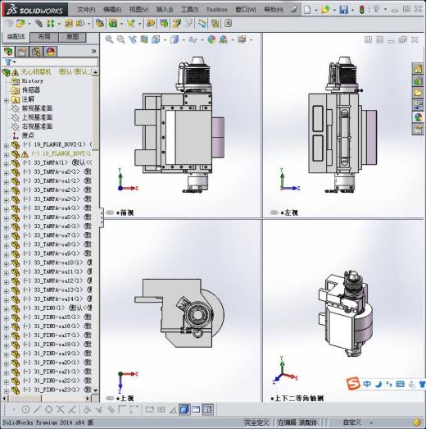The width and height of the screenshot is (426, 429).
Task: Open the 插入(I) menu
Action: click(x=164, y=10)
